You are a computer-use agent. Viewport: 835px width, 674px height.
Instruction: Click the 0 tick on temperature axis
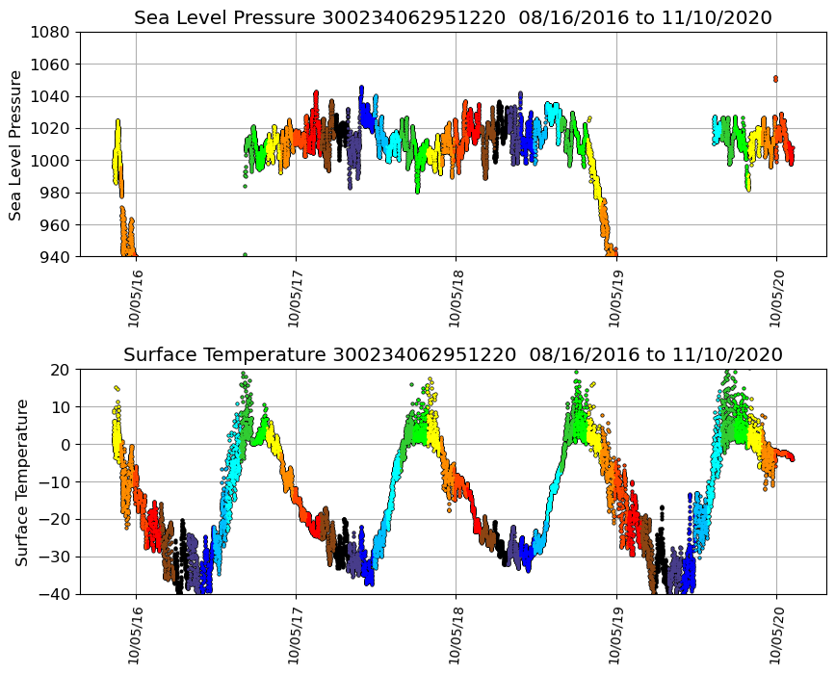click(64, 444)
